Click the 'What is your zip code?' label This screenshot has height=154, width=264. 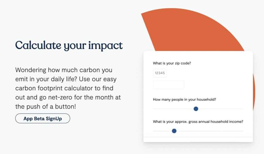172,63
